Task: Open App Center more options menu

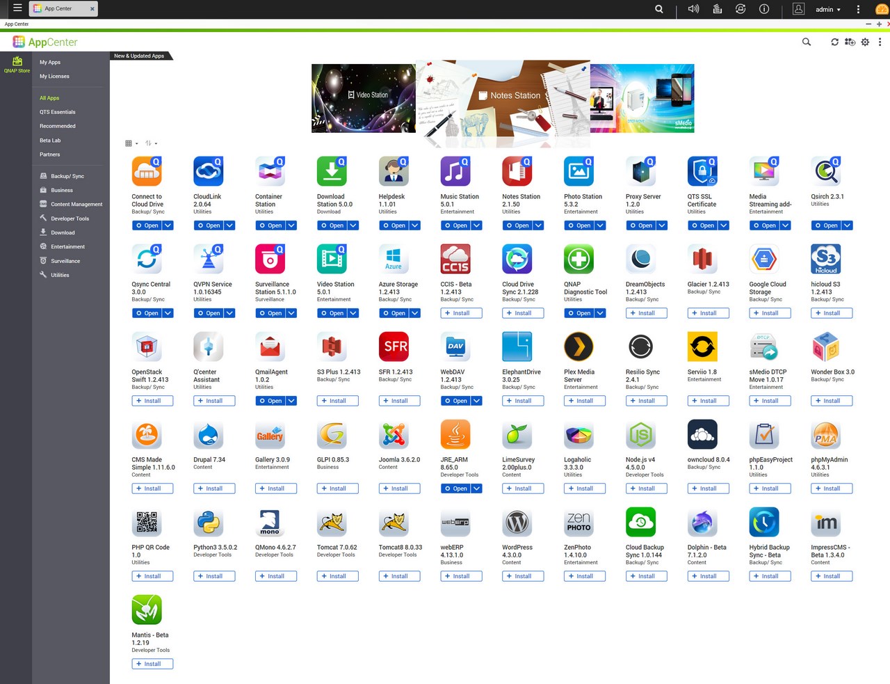Action: click(880, 42)
